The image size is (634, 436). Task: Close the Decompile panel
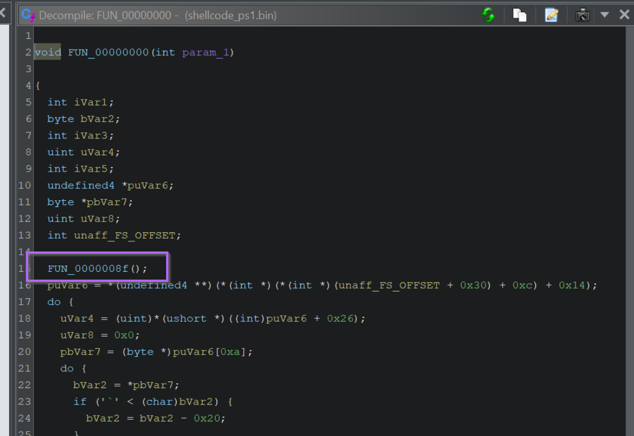pos(624,15)
